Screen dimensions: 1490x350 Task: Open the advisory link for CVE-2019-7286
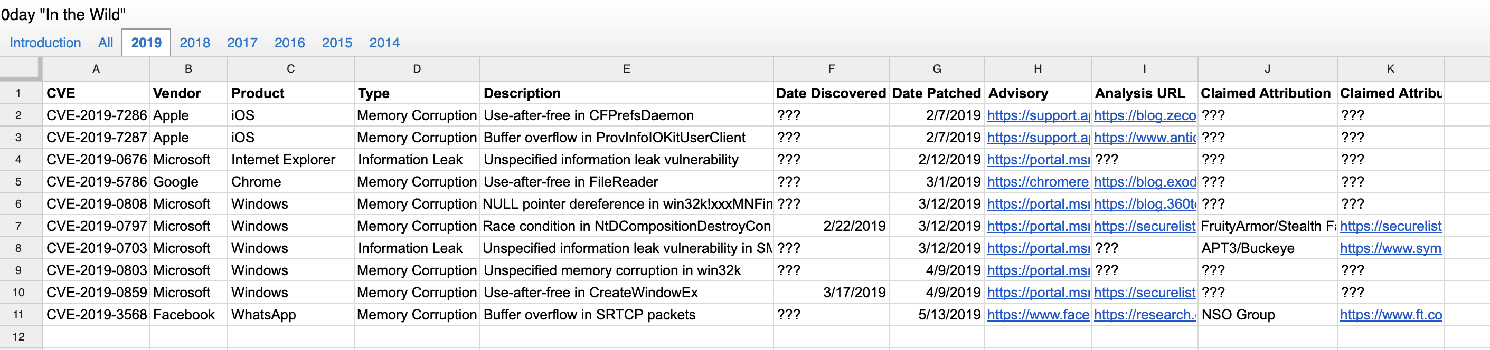pyautogui.click(x=1038, y=115)
